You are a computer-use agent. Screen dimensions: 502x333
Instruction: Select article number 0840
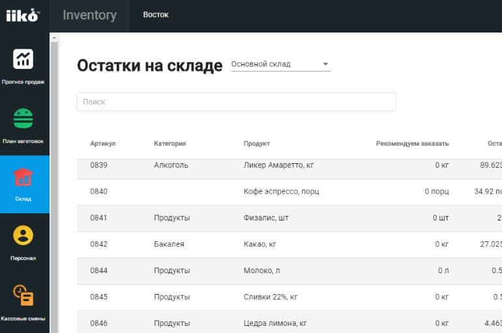98,191
